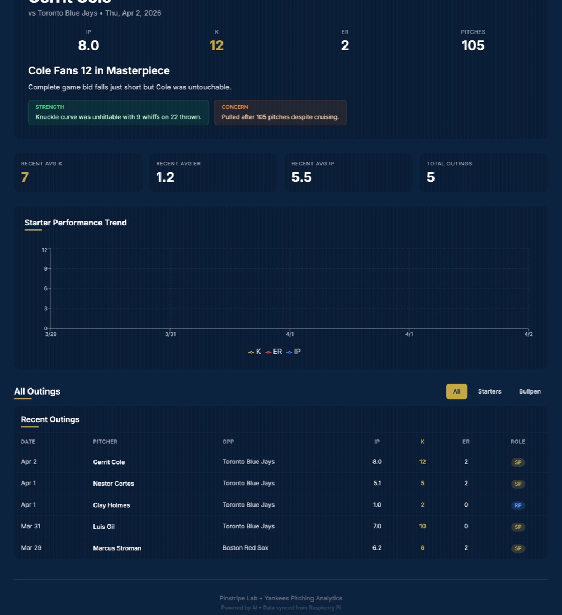Click IP value 6.2 in Marcus Stroman row

(377, 548)
